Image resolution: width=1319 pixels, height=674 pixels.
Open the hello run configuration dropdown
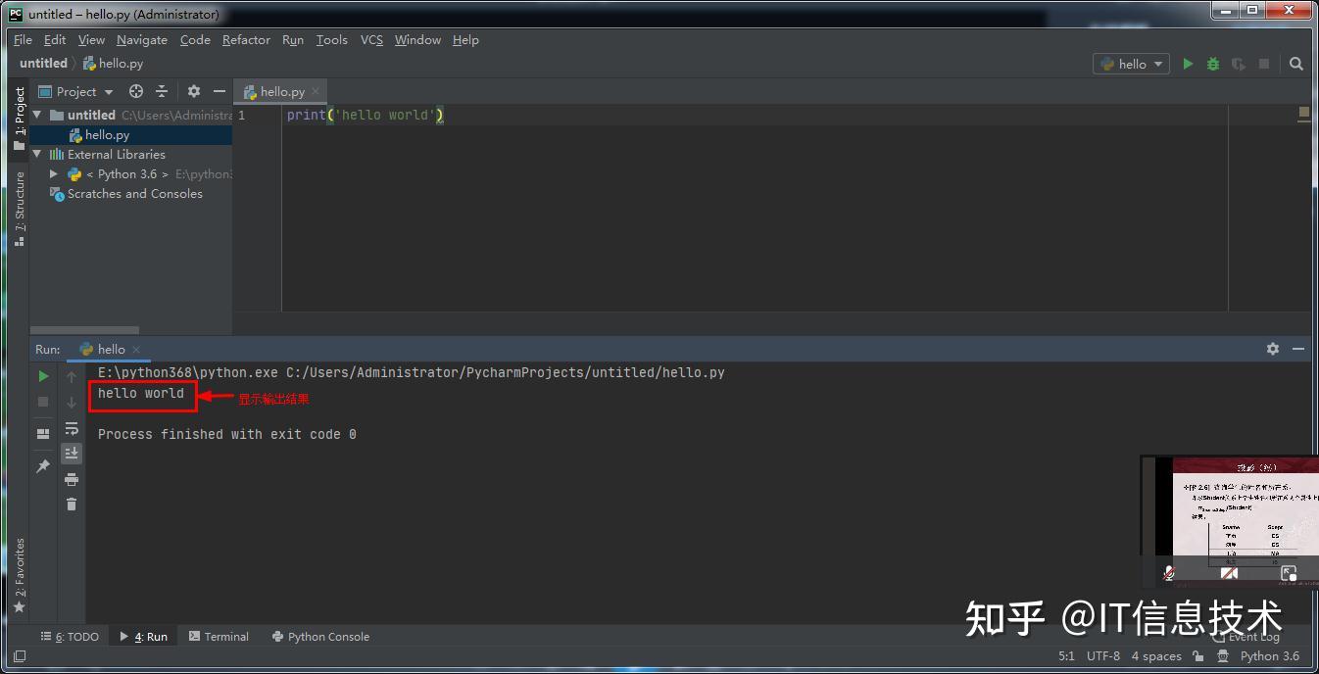[1132, 63]
